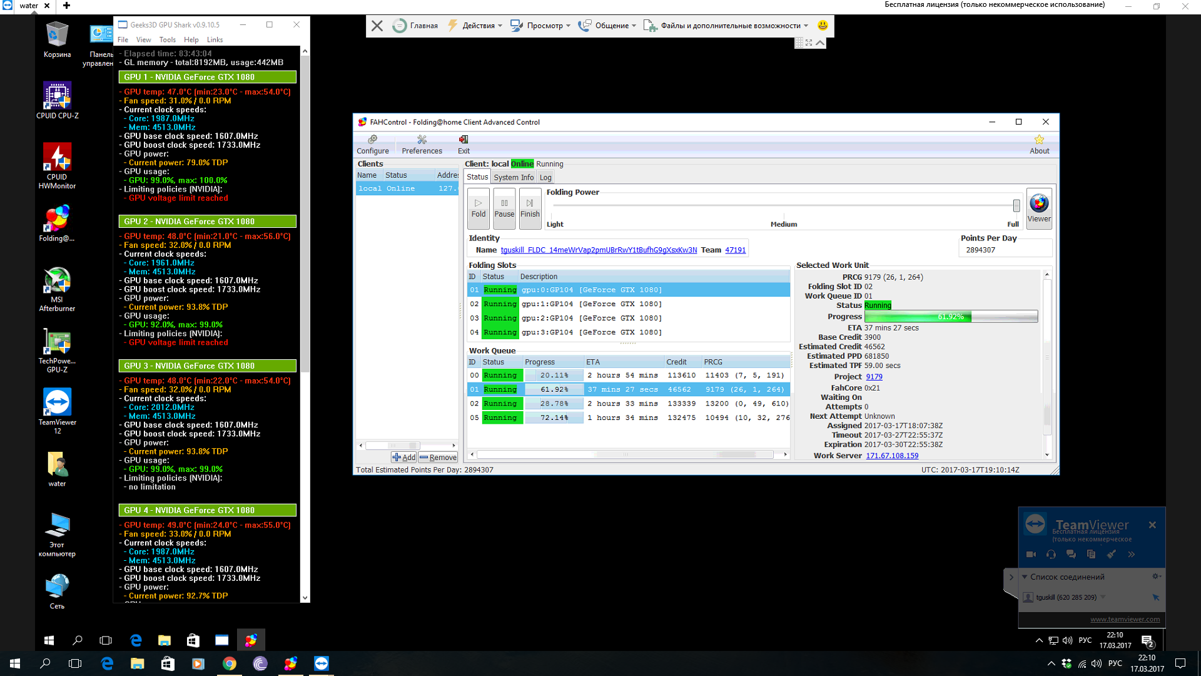1201x676 pixels.
Task: Open project 9179 link
Action: (874, 377)
